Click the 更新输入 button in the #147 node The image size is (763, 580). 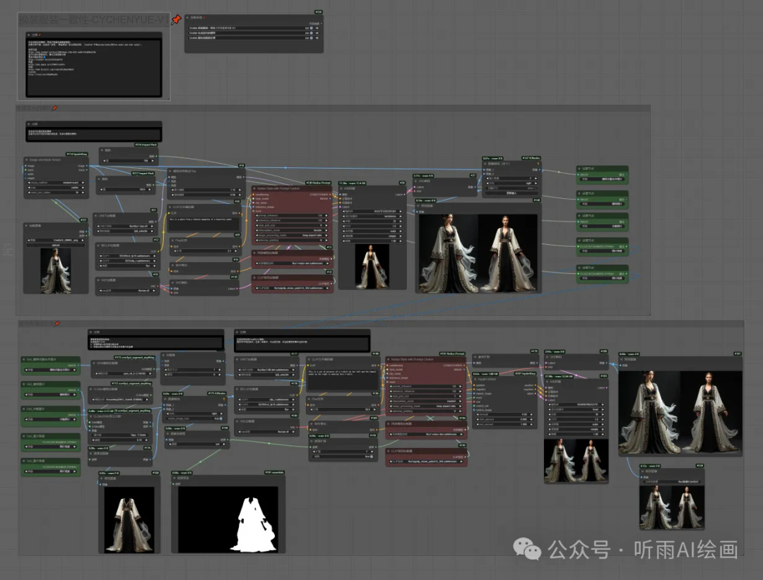pos(512,193)
